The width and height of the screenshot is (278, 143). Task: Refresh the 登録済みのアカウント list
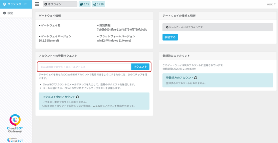point(195,78)
